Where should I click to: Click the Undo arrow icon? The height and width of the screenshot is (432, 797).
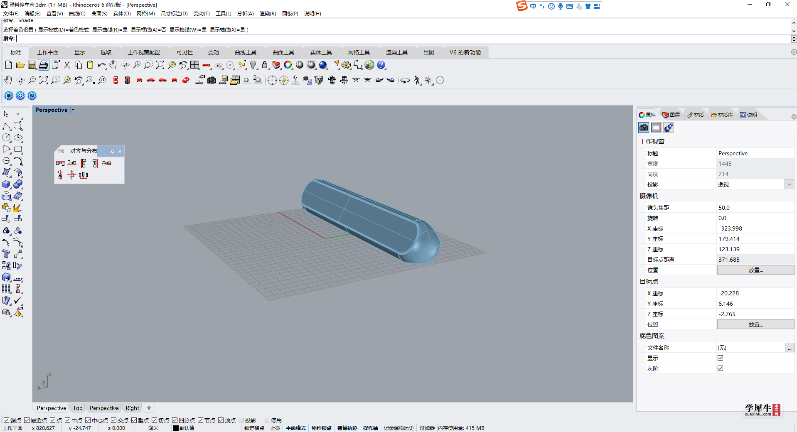101,65
